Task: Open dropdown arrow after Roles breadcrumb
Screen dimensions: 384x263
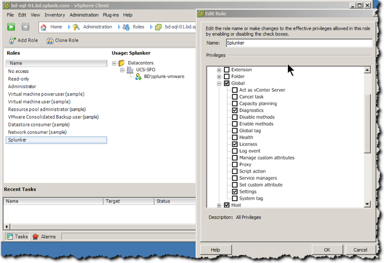Action: point(151,27)
